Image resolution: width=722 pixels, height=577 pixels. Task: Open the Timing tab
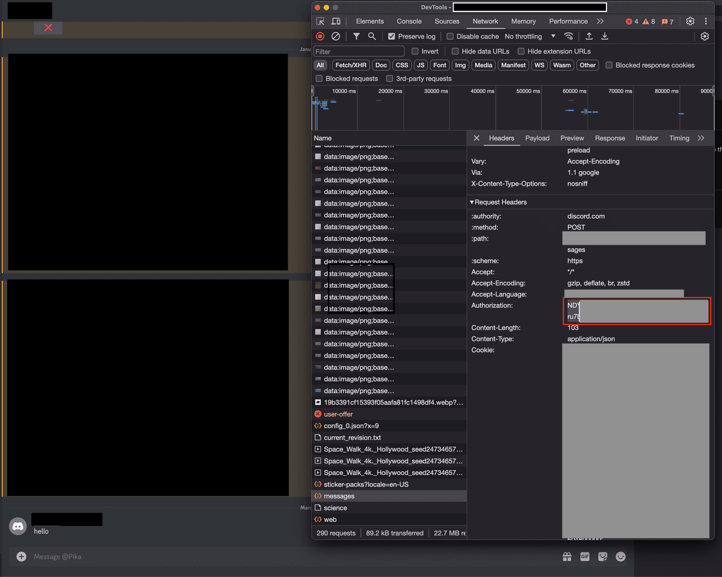(679, 138)
